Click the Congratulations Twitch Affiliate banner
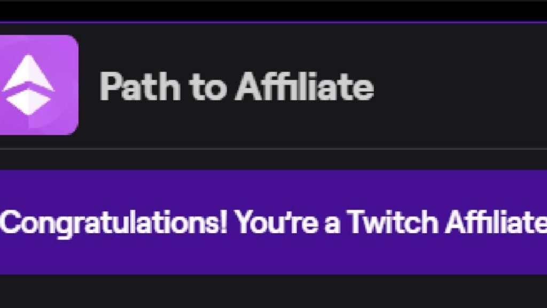The image size is (547, 308). (273, 221)
